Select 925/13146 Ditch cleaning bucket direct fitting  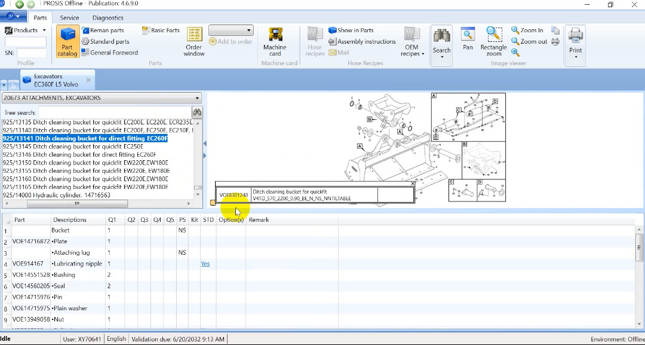click(x=79, y=154)
